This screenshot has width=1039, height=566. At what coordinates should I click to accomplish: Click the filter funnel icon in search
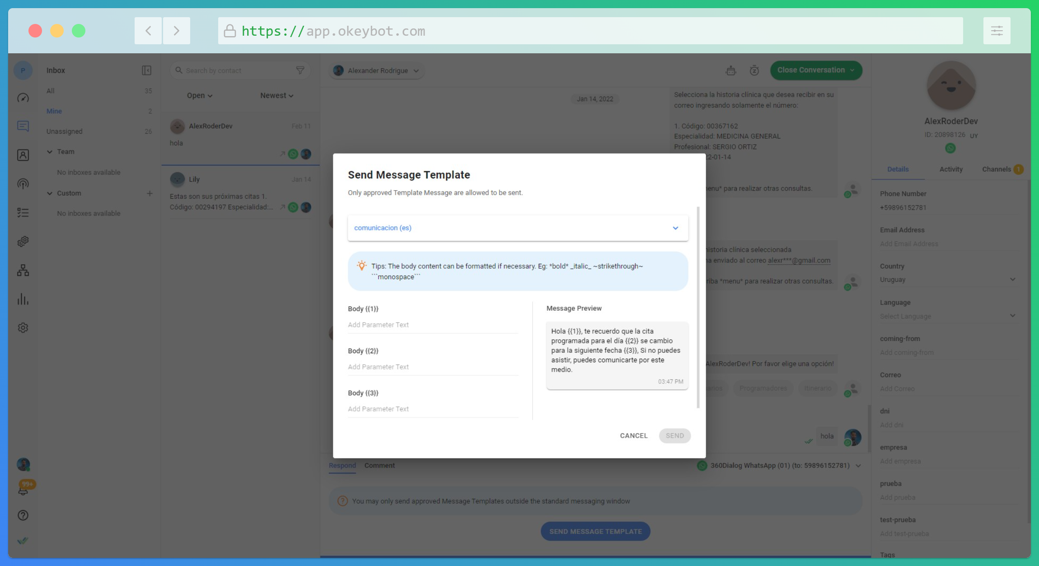(x=300, y=70)
